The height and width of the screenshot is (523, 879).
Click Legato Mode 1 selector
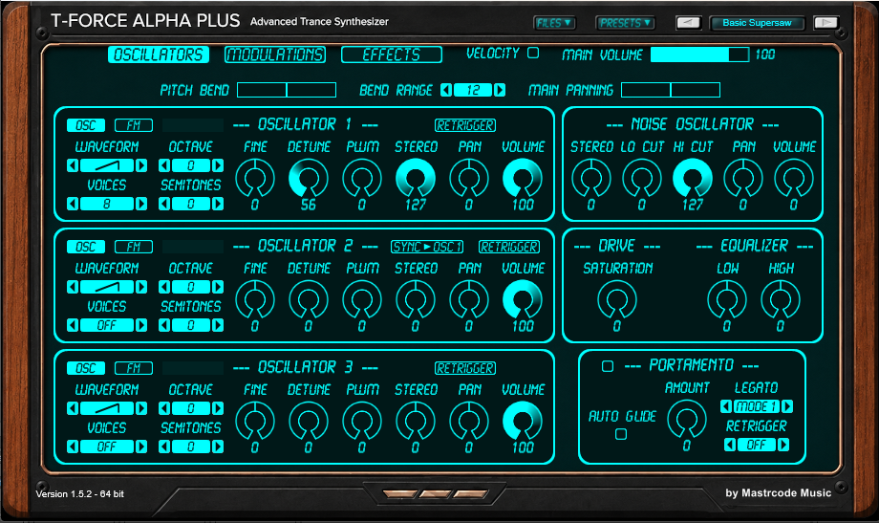tap(757, 405)
